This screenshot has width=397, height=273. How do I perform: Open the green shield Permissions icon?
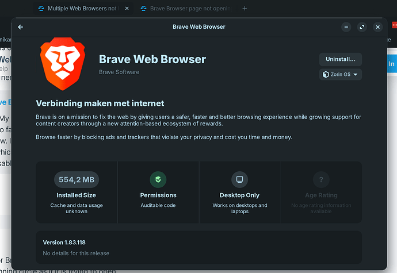point(158,179)
